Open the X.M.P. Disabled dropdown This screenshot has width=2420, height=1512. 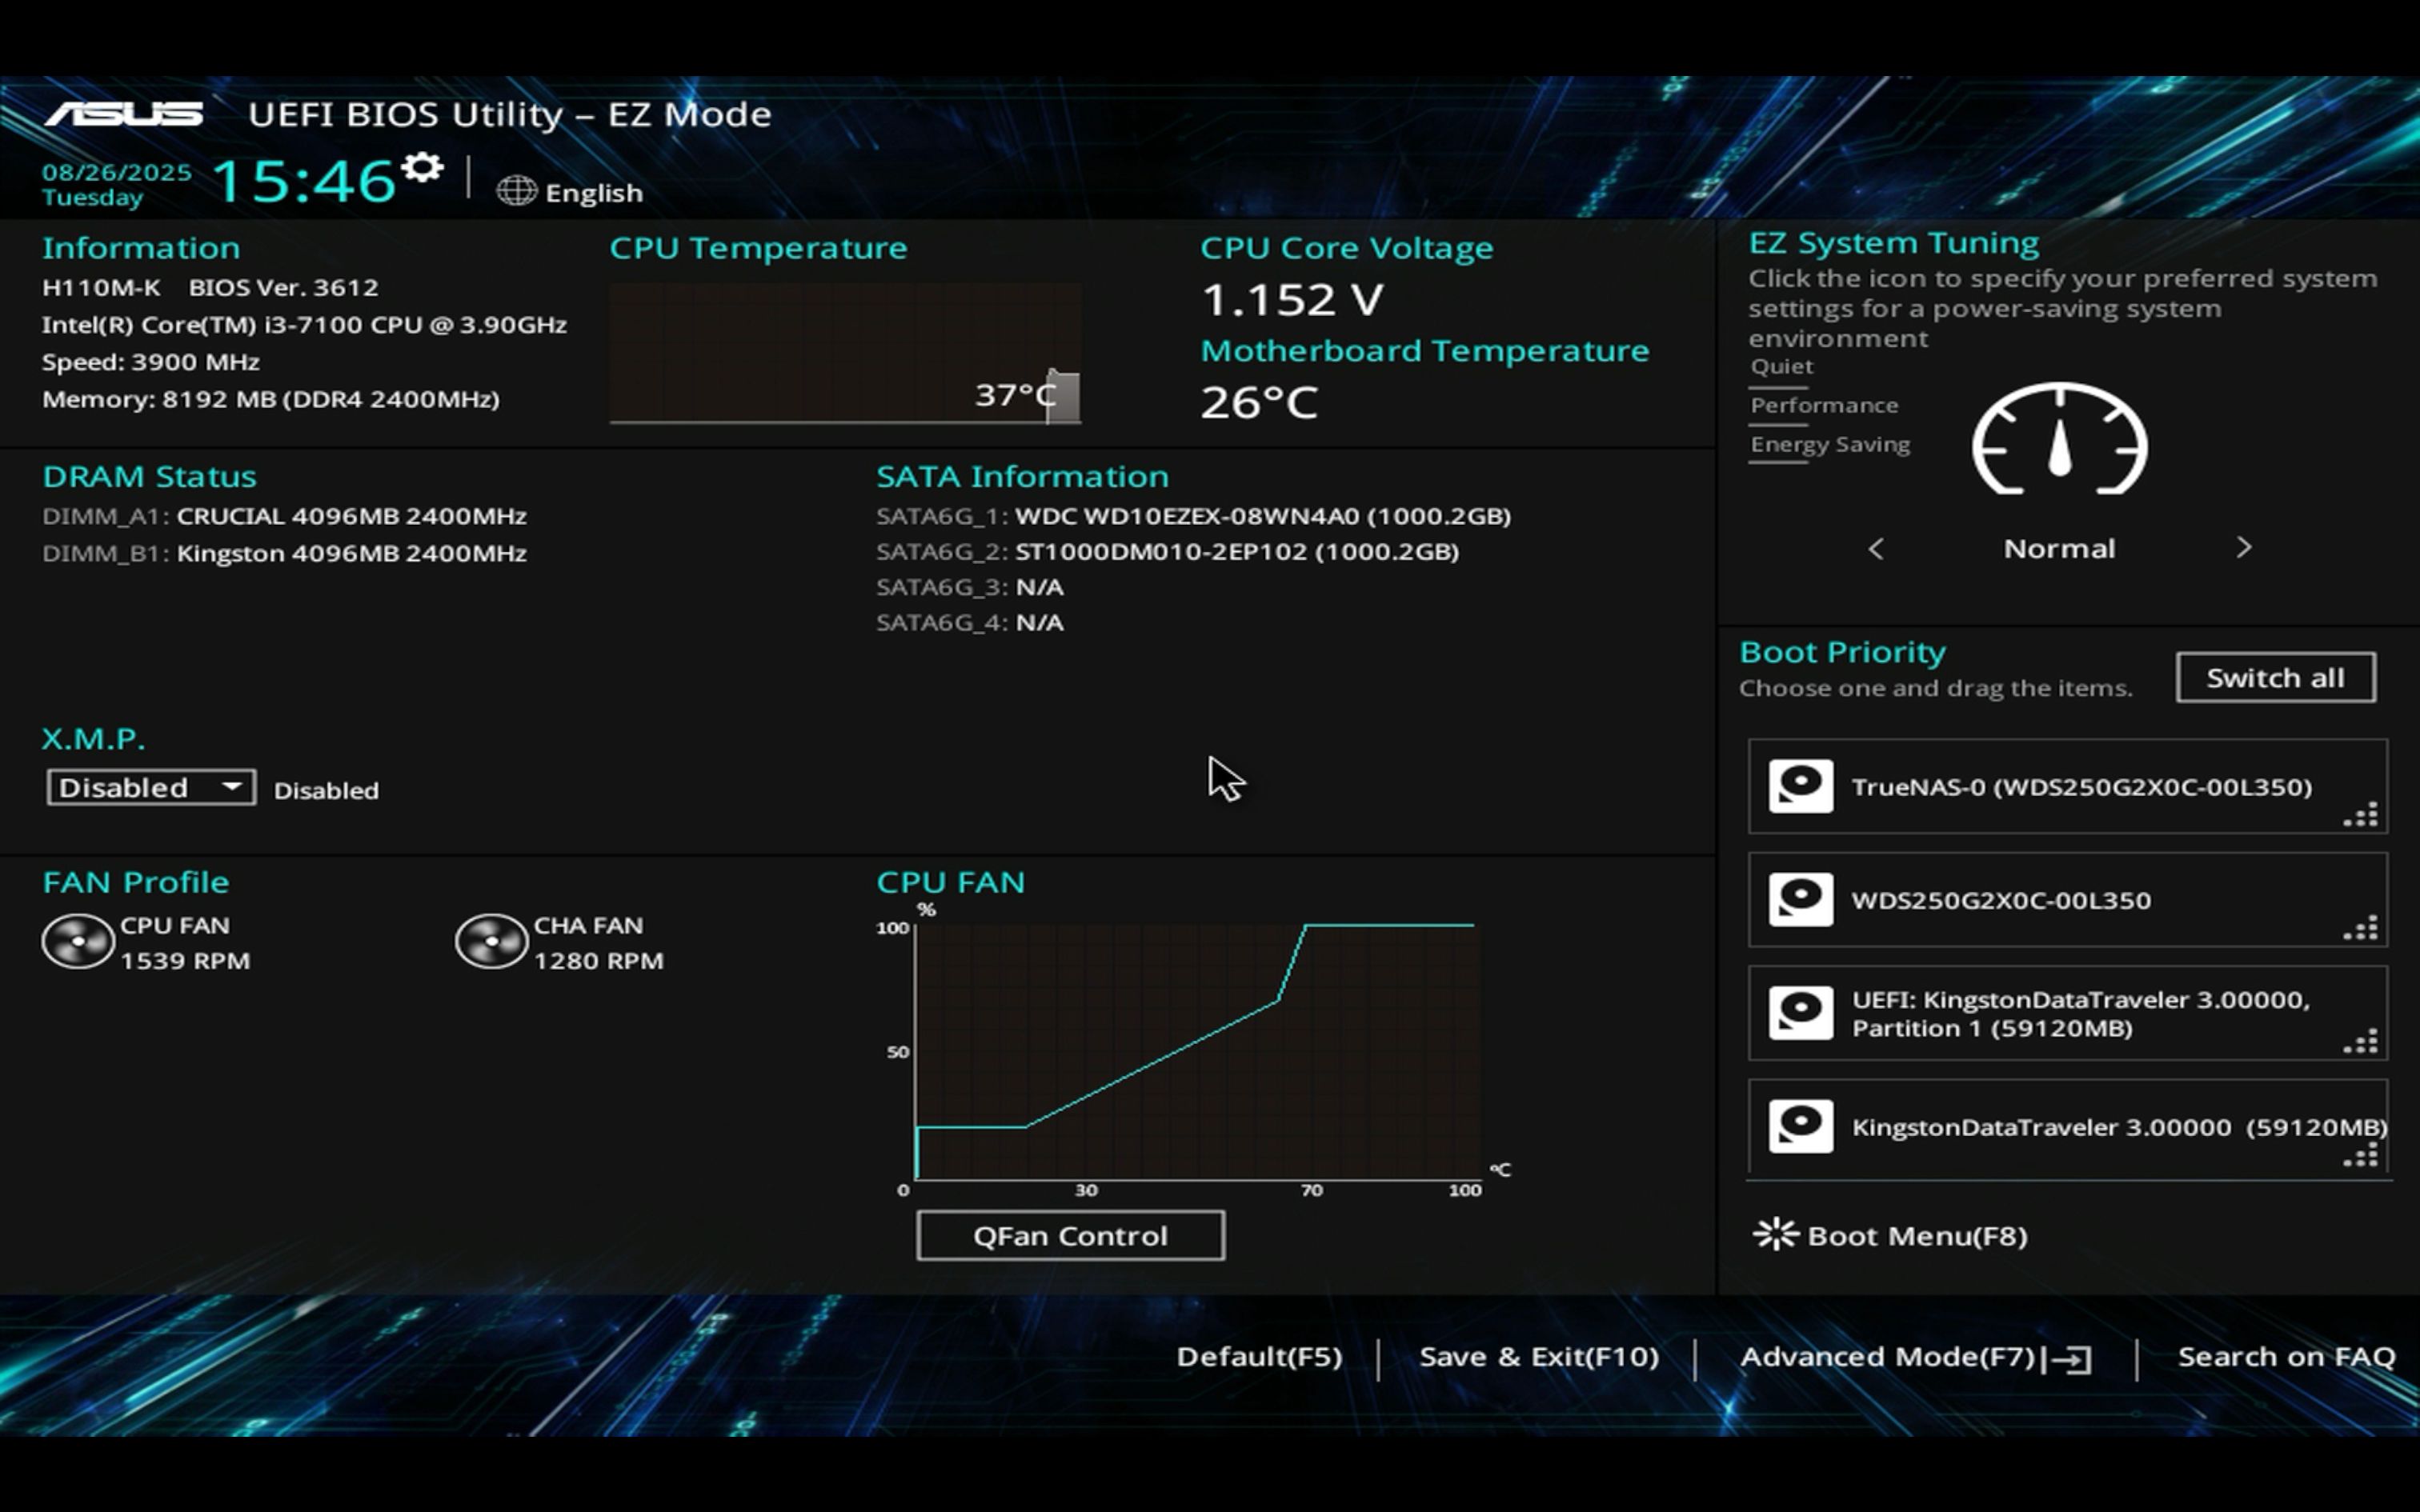tap(151, 788)
